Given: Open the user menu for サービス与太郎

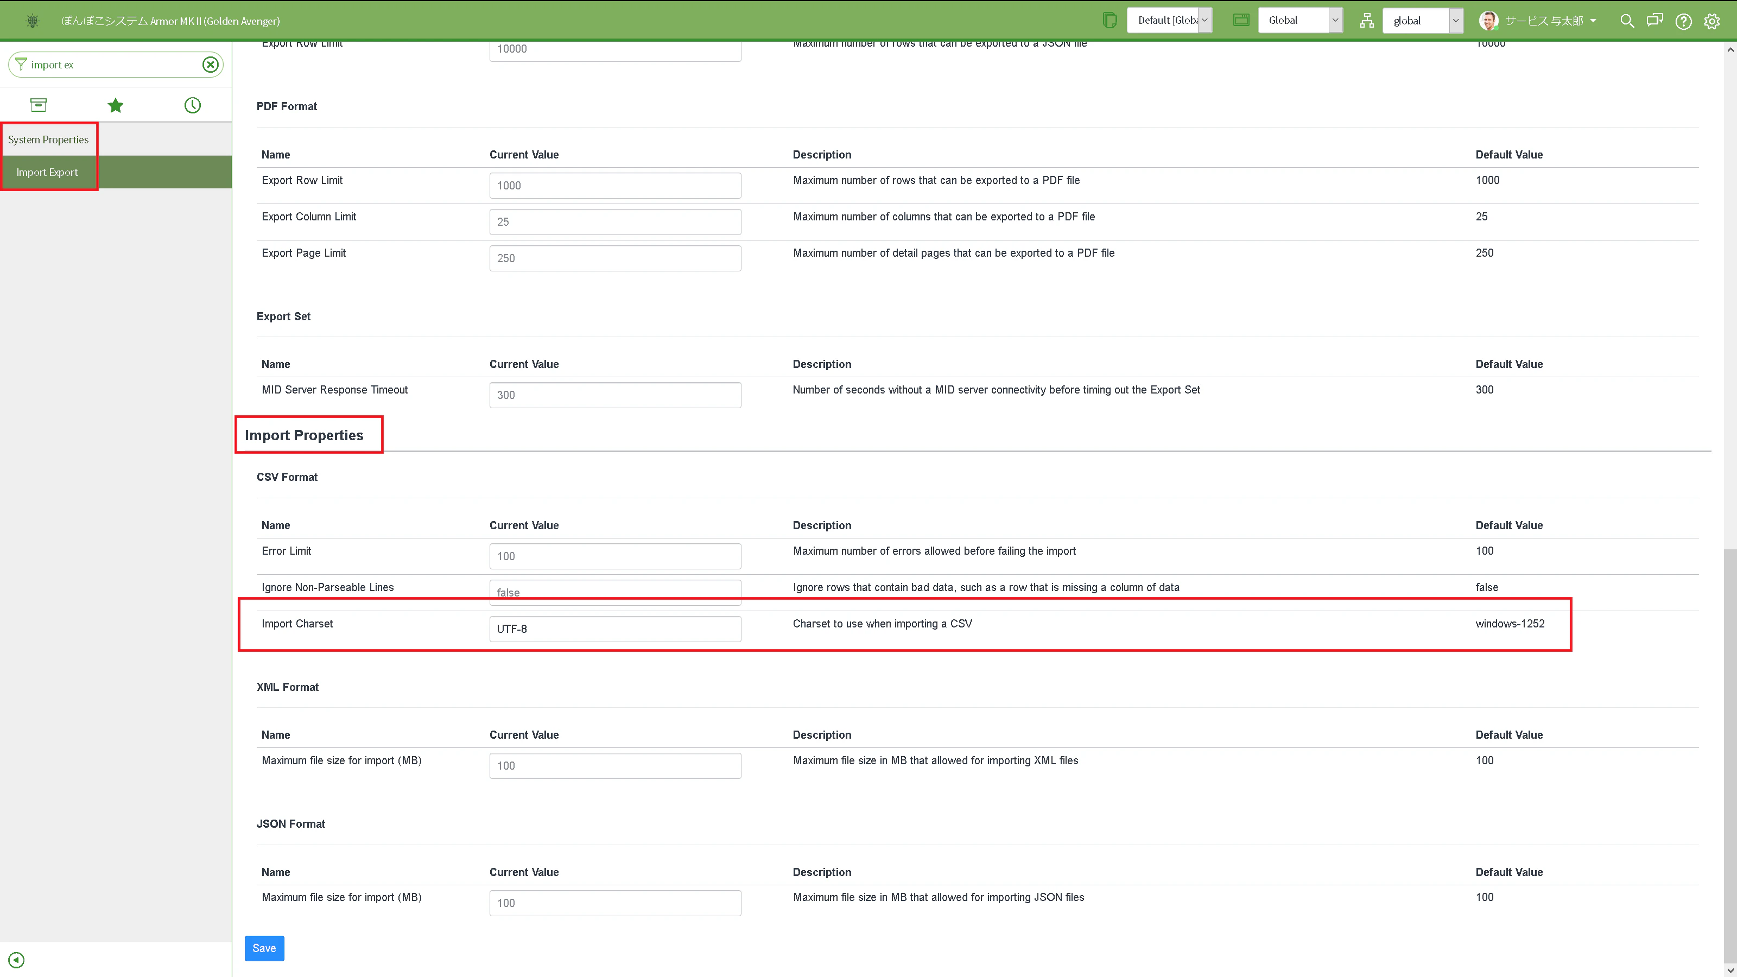Looking at the screenshot, I should tap(1550, 21).
